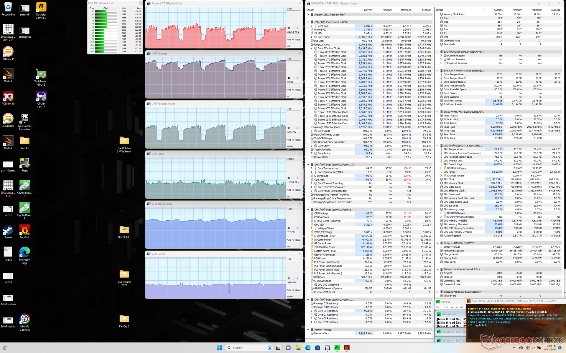Expand the Core VIDs sensor row

(312, 26)
